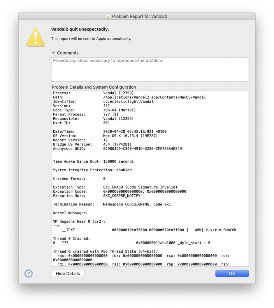Screen dimensions: 274x308
Task: Click the help question mark button
Action: point(29,274)
